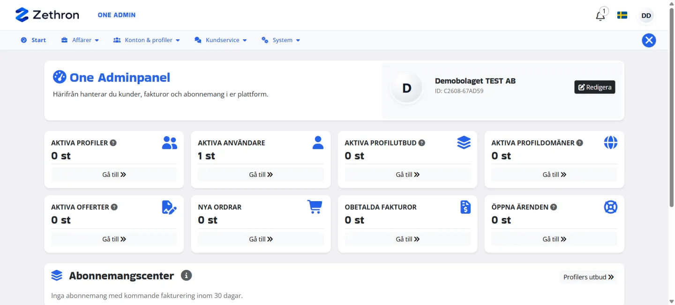Expand the Kundservice dropdown menu
The height and width of the screenshot is (305, 675).
(x=221, y=40)
